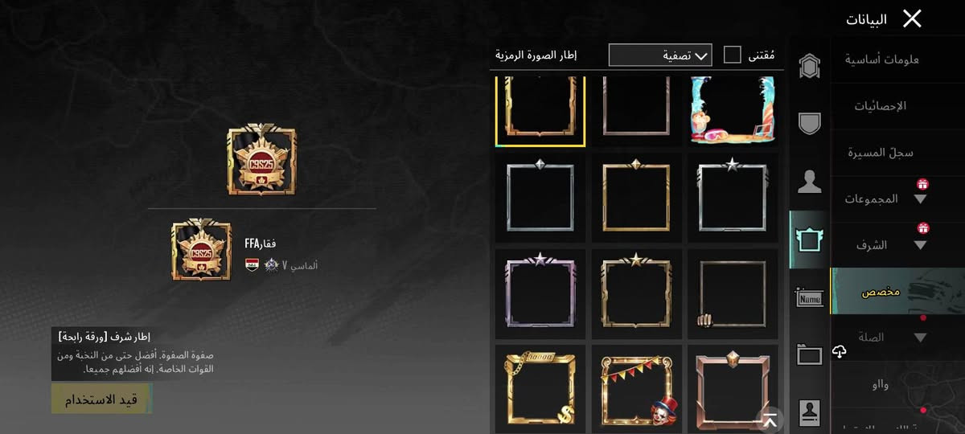Choose the colorful beach cartoon frame
Viewport: 965px width, 434px height.
pyautogui.click(x=733, y=110)
